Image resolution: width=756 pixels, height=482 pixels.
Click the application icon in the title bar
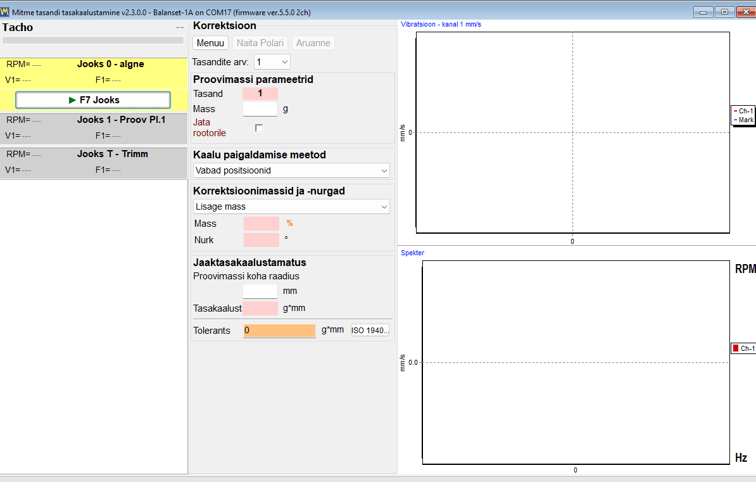5,11
